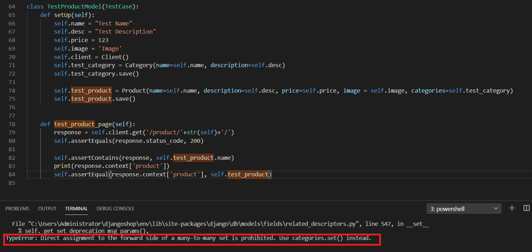The height and width of the screenshot is (252, 532).
Task: Open related_descriptors.py path in terminal output
Action: tap(198, 224)
